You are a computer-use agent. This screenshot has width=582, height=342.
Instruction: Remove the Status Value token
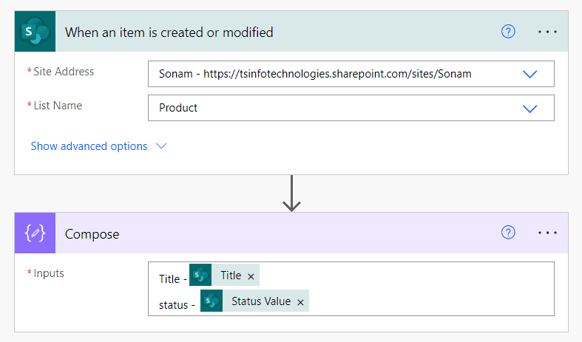click(300, 301)
